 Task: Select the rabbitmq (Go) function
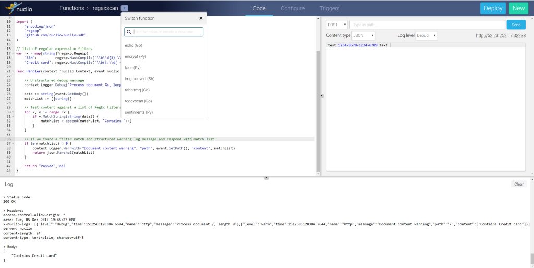pos(137,90)
